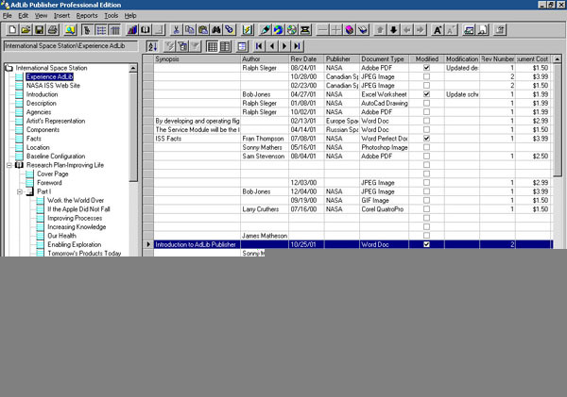Click the globe web toolbar icon

pos(278,30)
